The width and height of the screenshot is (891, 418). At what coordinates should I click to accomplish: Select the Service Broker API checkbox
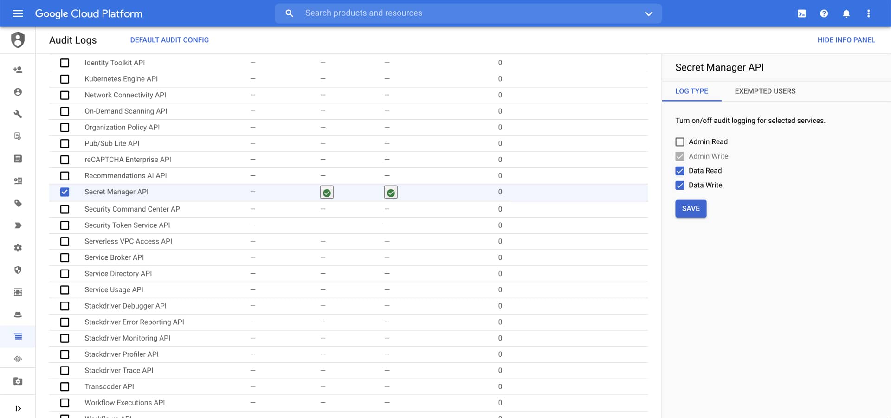(65, 257)
